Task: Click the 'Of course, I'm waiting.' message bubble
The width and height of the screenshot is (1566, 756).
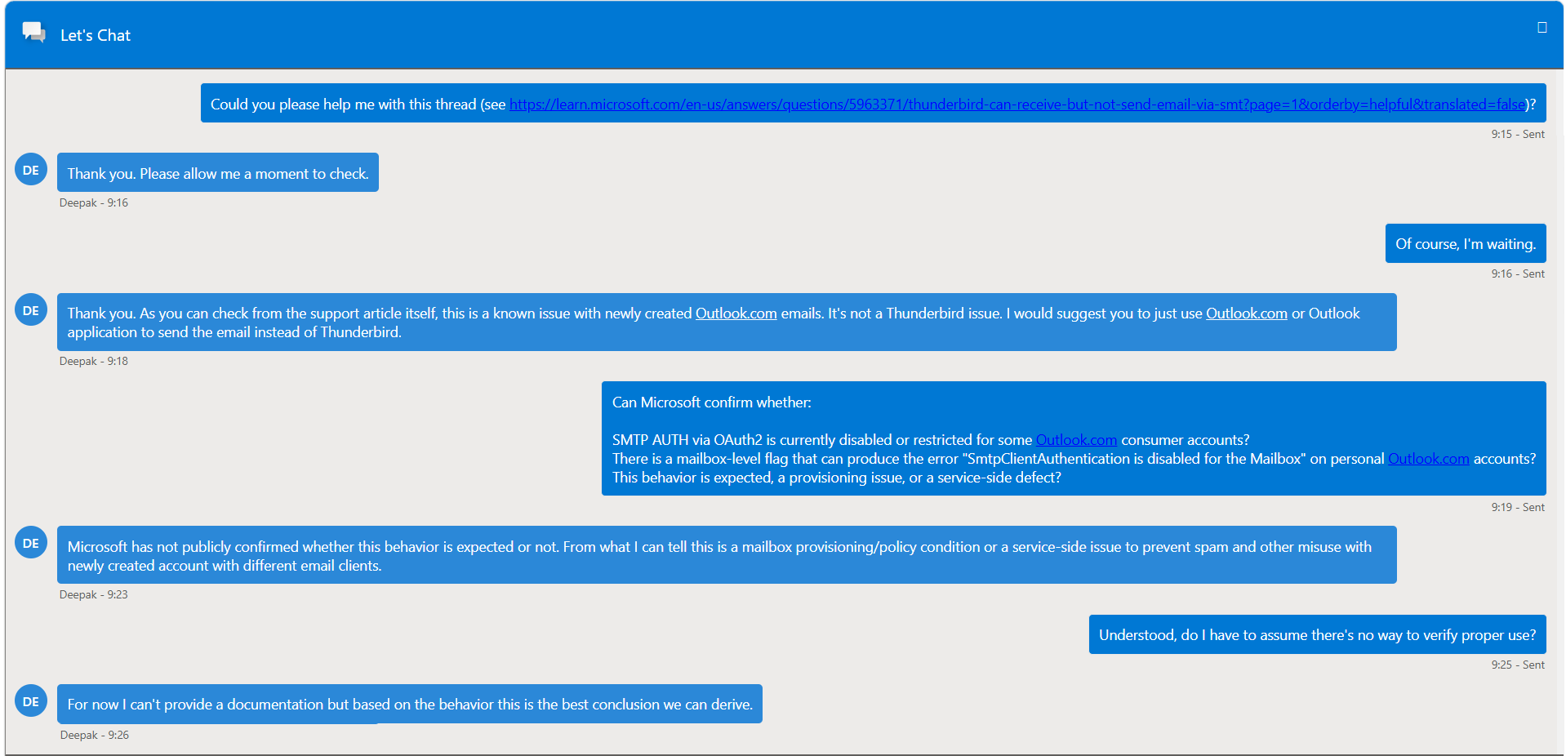Action: pos(1466,243)
